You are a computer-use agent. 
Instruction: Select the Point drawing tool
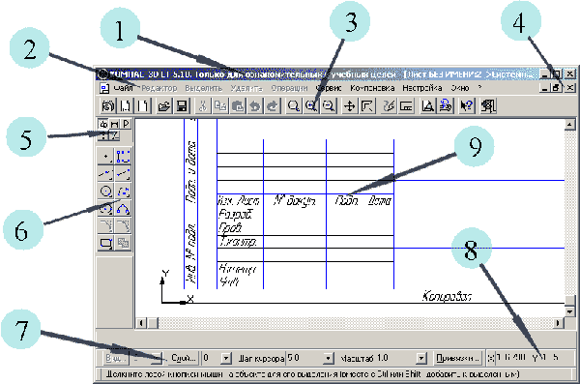105,157
